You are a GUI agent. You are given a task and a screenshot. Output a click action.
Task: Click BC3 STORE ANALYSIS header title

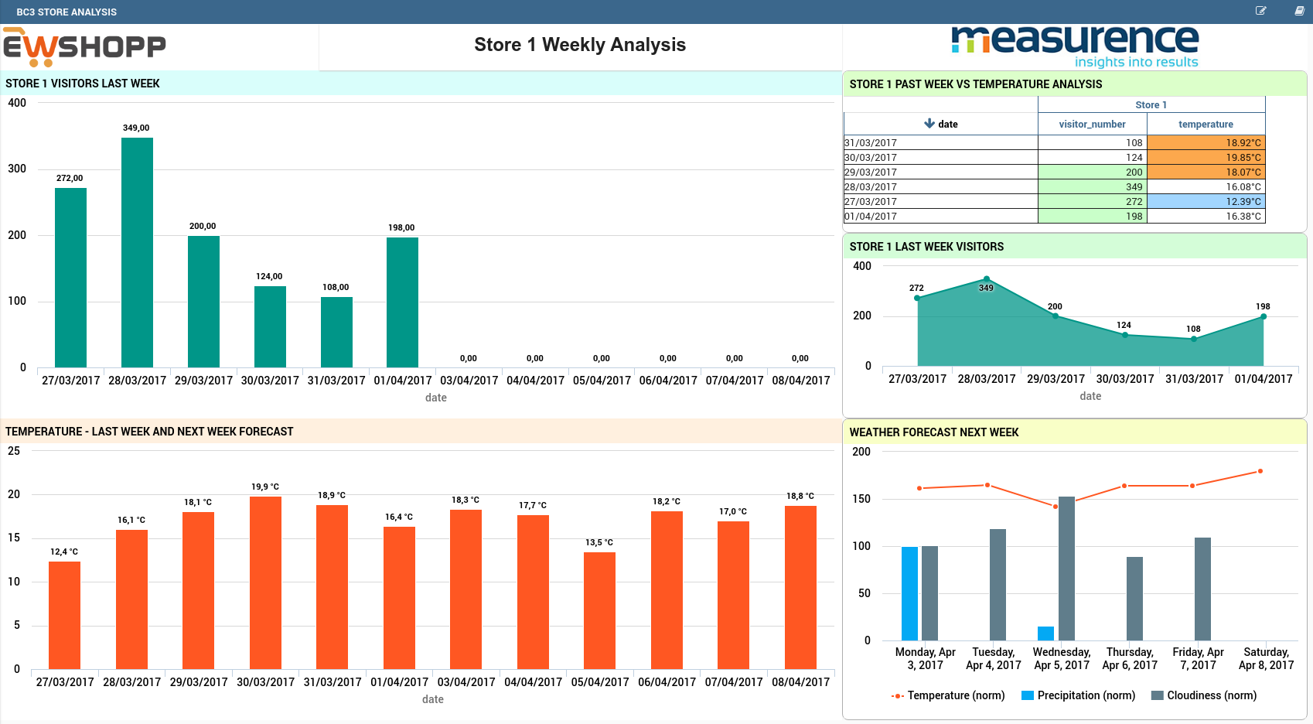coord(67,12)
